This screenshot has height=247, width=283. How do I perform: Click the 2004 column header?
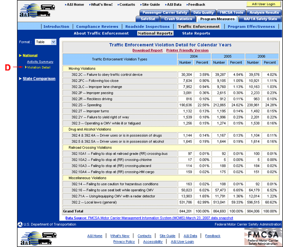(194, 56)
